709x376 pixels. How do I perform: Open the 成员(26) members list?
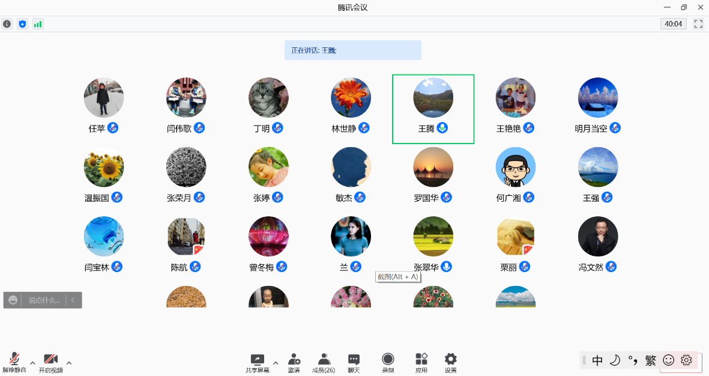click(x=324, y=362)
